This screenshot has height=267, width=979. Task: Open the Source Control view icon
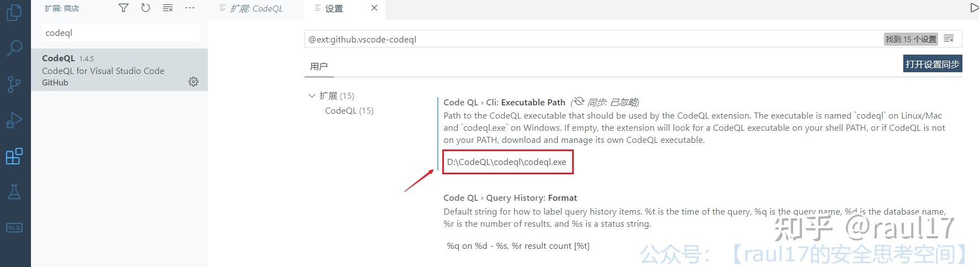14,84
